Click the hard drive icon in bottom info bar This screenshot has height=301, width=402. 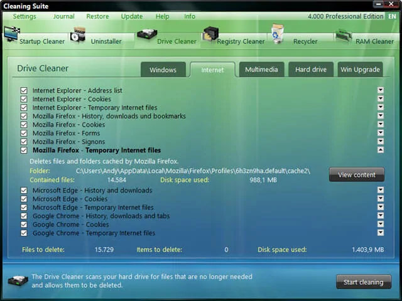pos(18,281)
